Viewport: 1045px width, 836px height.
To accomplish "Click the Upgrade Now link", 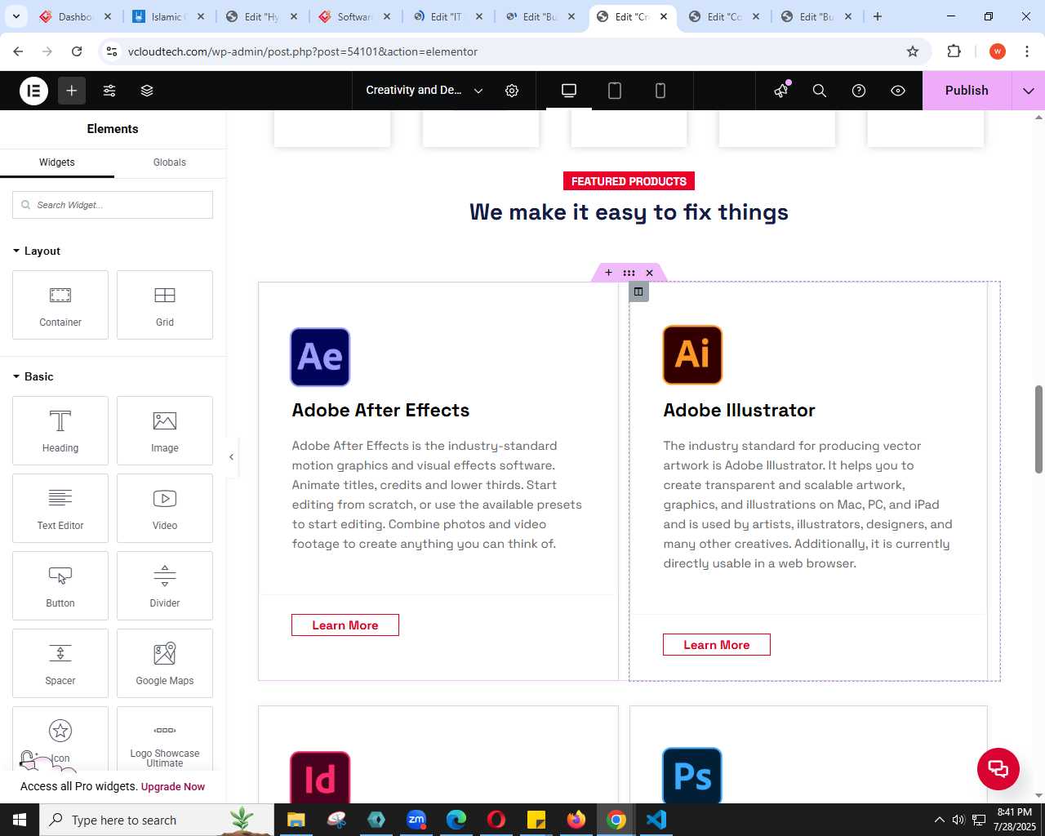I will pyautogui.click(x=173, y=787).
